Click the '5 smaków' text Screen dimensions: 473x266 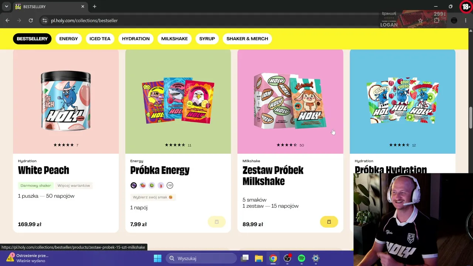(255, 200)
